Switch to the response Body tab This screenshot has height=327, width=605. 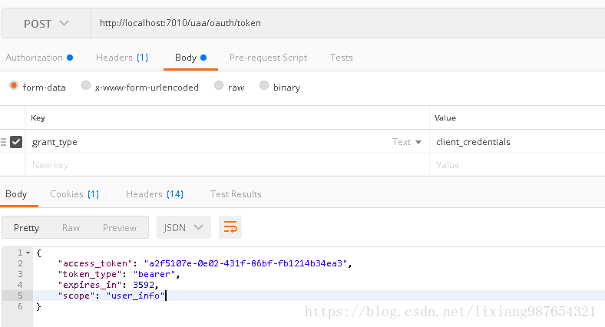[16, 194]
